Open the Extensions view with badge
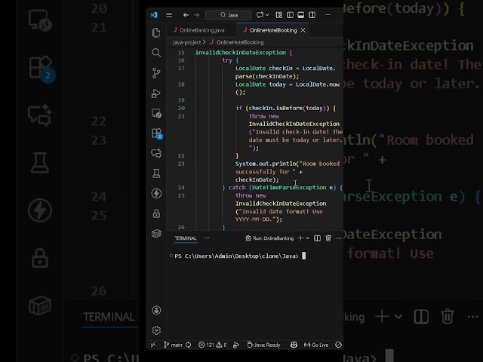Image resolution: width=483 pixels, height=362 pixels. coord(156,133)
